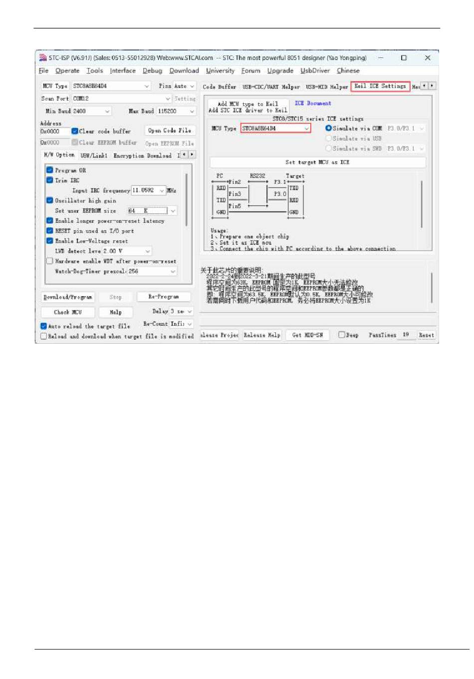This screenshot has height=679, width=474.
Task: Open Watch-Dog-Timer prescale dropdown
Action: point(173,271)
